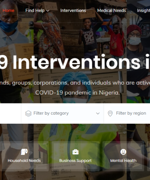Expand category filter using chevron arrow
Viewport: 150px width, 180px height.
(x=98, y=113)
